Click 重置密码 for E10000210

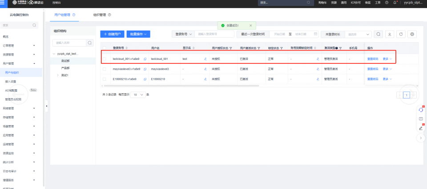373,79
